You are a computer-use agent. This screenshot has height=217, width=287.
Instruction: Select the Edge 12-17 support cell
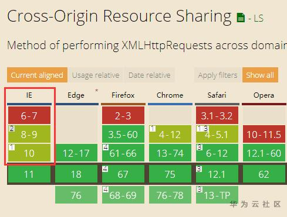(x=76, y=153)
